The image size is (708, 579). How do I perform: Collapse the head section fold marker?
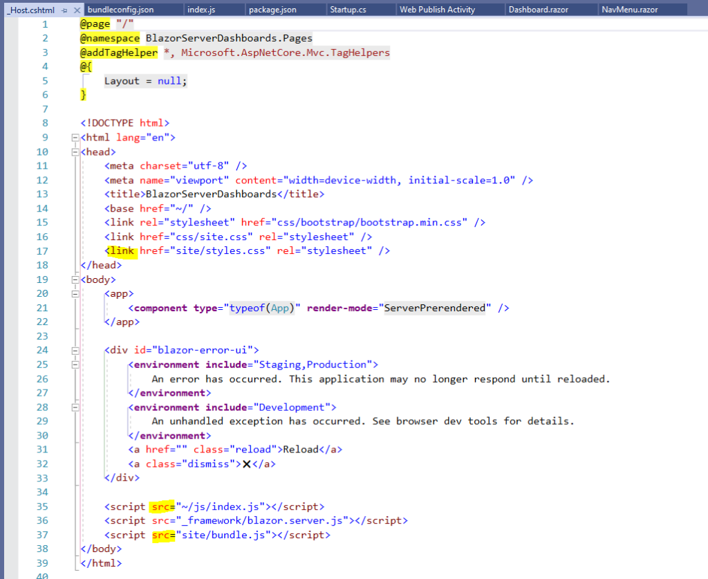point(75,151)
